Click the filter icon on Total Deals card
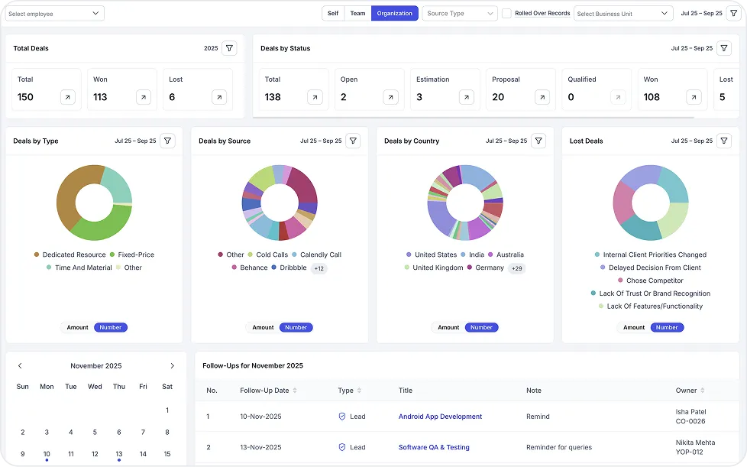 [x=228, y=47]
